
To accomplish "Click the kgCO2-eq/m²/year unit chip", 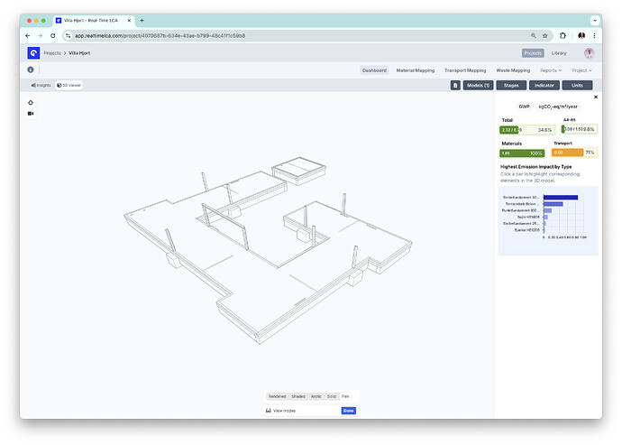I will pos(558,107).
